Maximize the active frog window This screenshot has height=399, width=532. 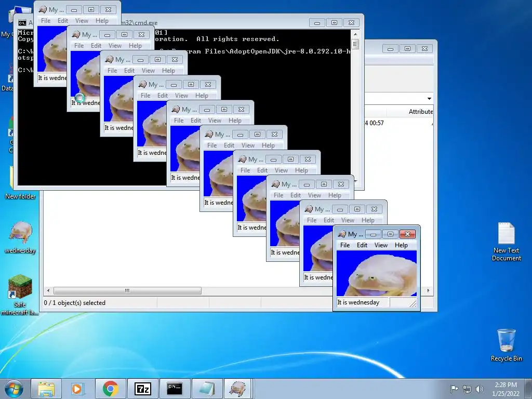click(x=390, y=234)
